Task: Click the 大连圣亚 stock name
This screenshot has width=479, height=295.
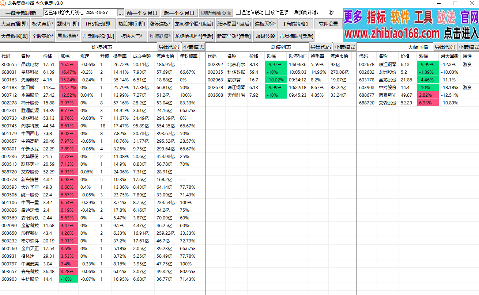Action: [30, 187]
